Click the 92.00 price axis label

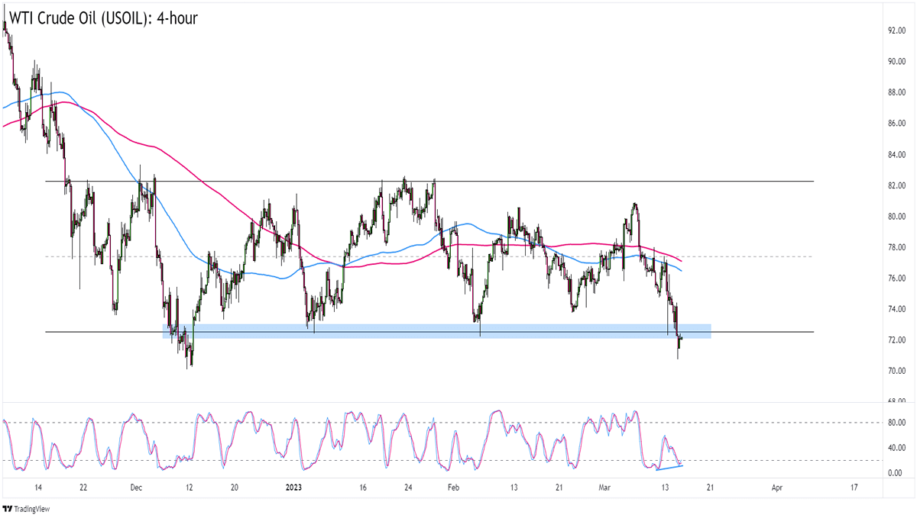[x=896, y=31]
